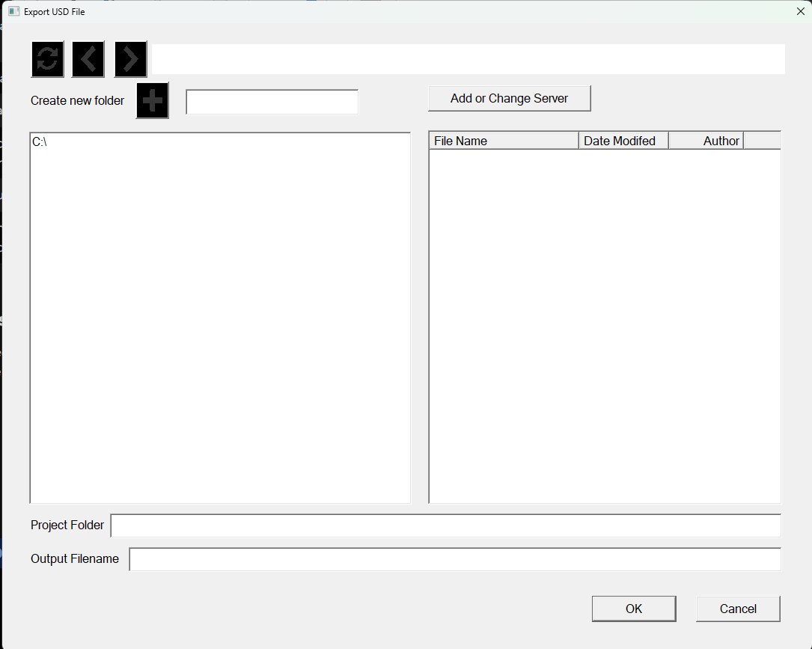This screenshot has width=812, height=649.
Task: Go back using the left arrow icon
Action: point(88,59)
